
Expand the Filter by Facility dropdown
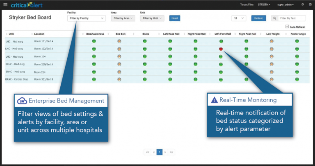coord(86,18)
